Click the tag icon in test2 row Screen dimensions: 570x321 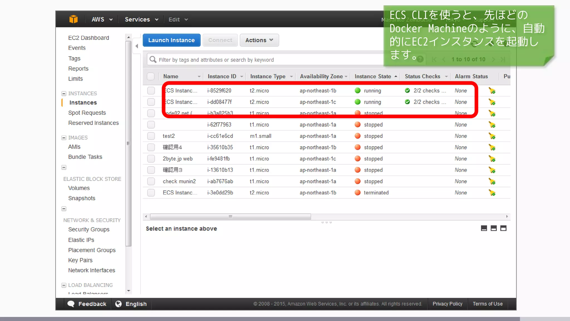coord(492,136)
